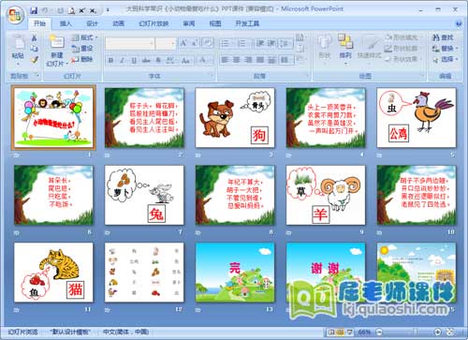The height and width of the screenshot is (340, 468).
Task: Open the round Office button menu
Action: pyautogui.click(x=16, y=15)
